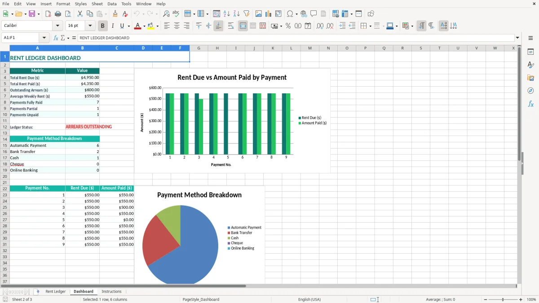Image resolution: width=539 pixels, height=303 pixels.
Task: Toggle Wrap Text
Action: pyautogui.click(x=231, y=26)
